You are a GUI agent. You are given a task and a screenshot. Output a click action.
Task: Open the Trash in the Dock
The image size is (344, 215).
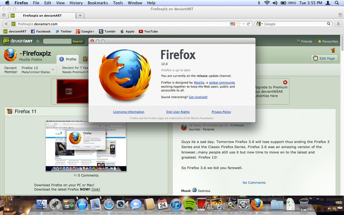304,204
